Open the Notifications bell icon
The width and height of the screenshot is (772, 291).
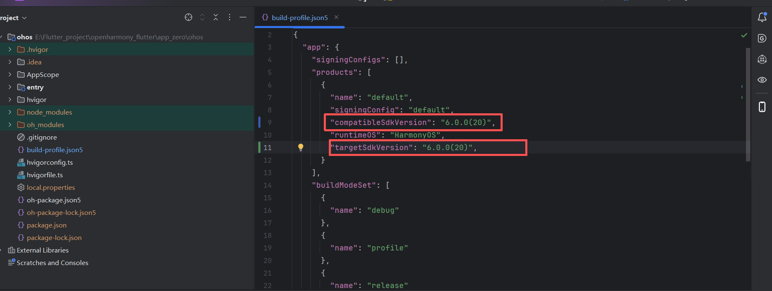coord(762,17)
